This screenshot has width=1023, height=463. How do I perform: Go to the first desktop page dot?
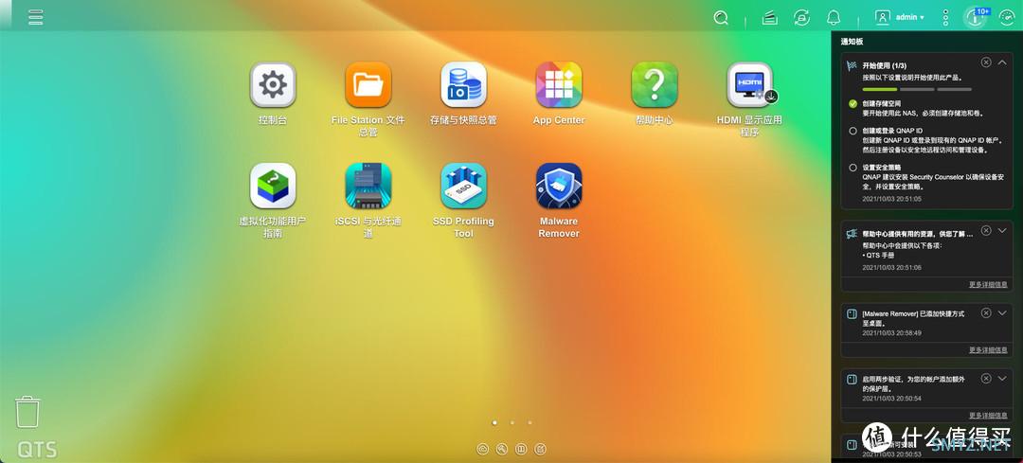[x=494, y=422]
